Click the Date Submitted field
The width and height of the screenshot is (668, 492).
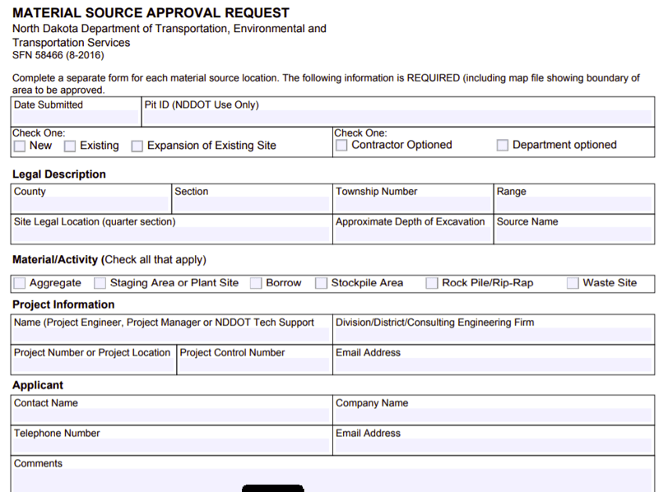pyautogui.click(x=76, y=118)
